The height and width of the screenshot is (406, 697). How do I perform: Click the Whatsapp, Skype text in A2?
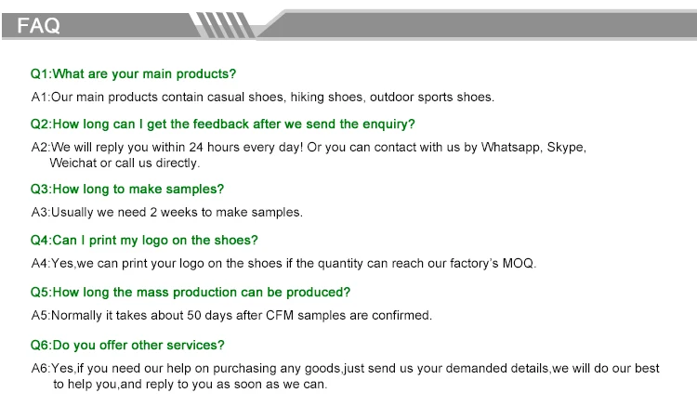point(533,147)
